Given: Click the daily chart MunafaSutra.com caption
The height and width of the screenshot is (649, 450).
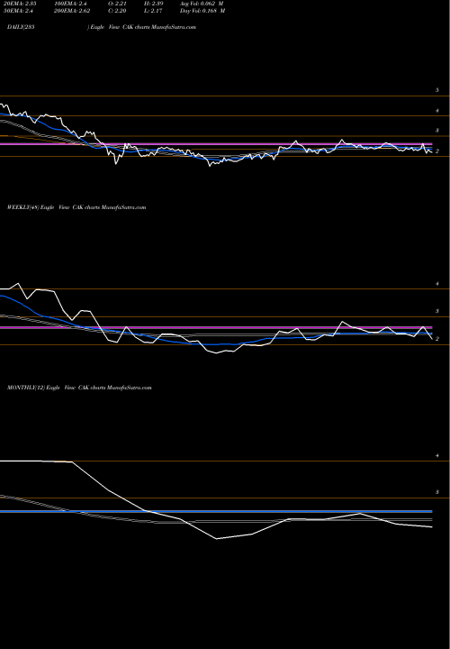Looking at the screenshot, I should [174, 27].
